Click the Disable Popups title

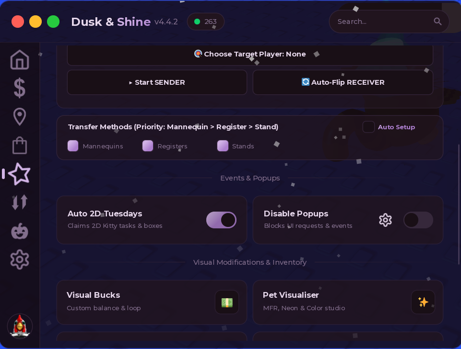296,214
